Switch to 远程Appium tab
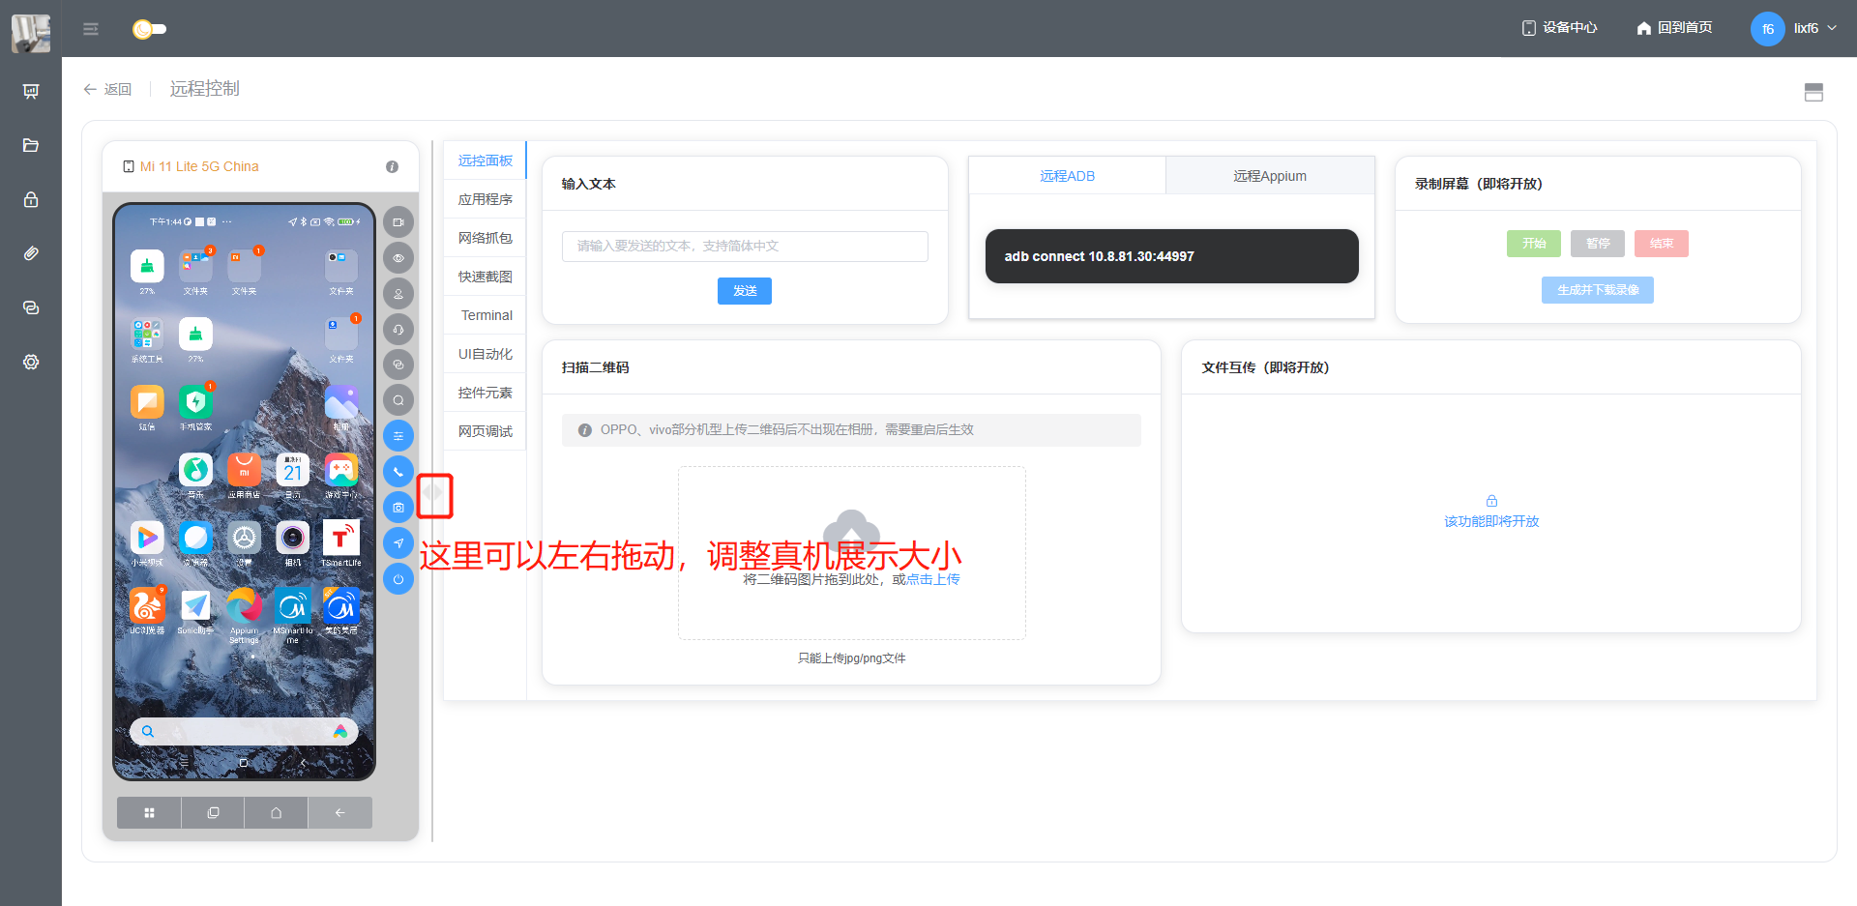Image resolution: width=1857 pixels, height=906 pixels. (1270, 176)
